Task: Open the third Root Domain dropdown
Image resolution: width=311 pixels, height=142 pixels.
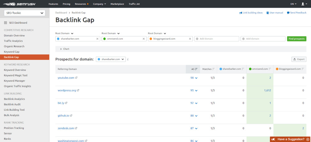Action: (157, 33)
